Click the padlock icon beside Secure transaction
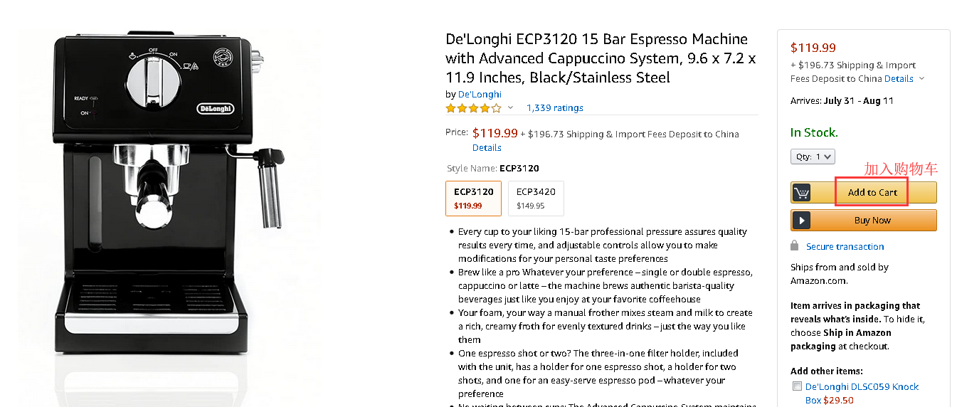 point(794,245)
